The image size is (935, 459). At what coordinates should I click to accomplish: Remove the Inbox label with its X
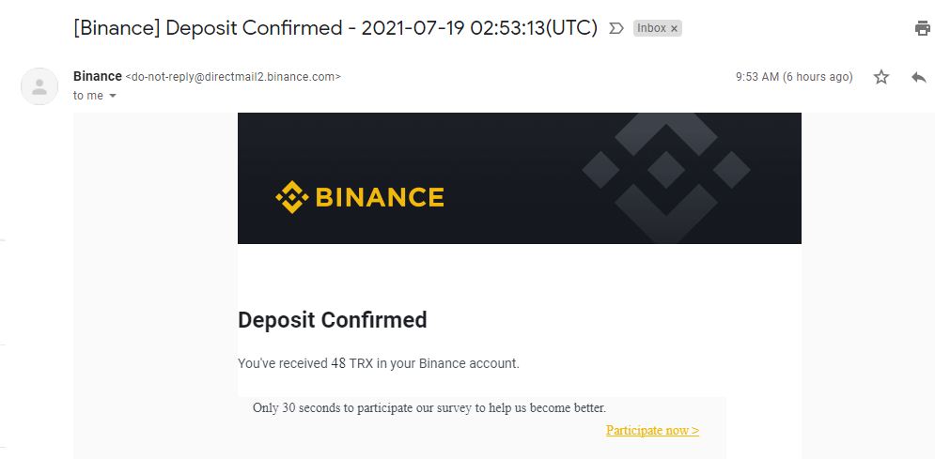pos(674,29)
